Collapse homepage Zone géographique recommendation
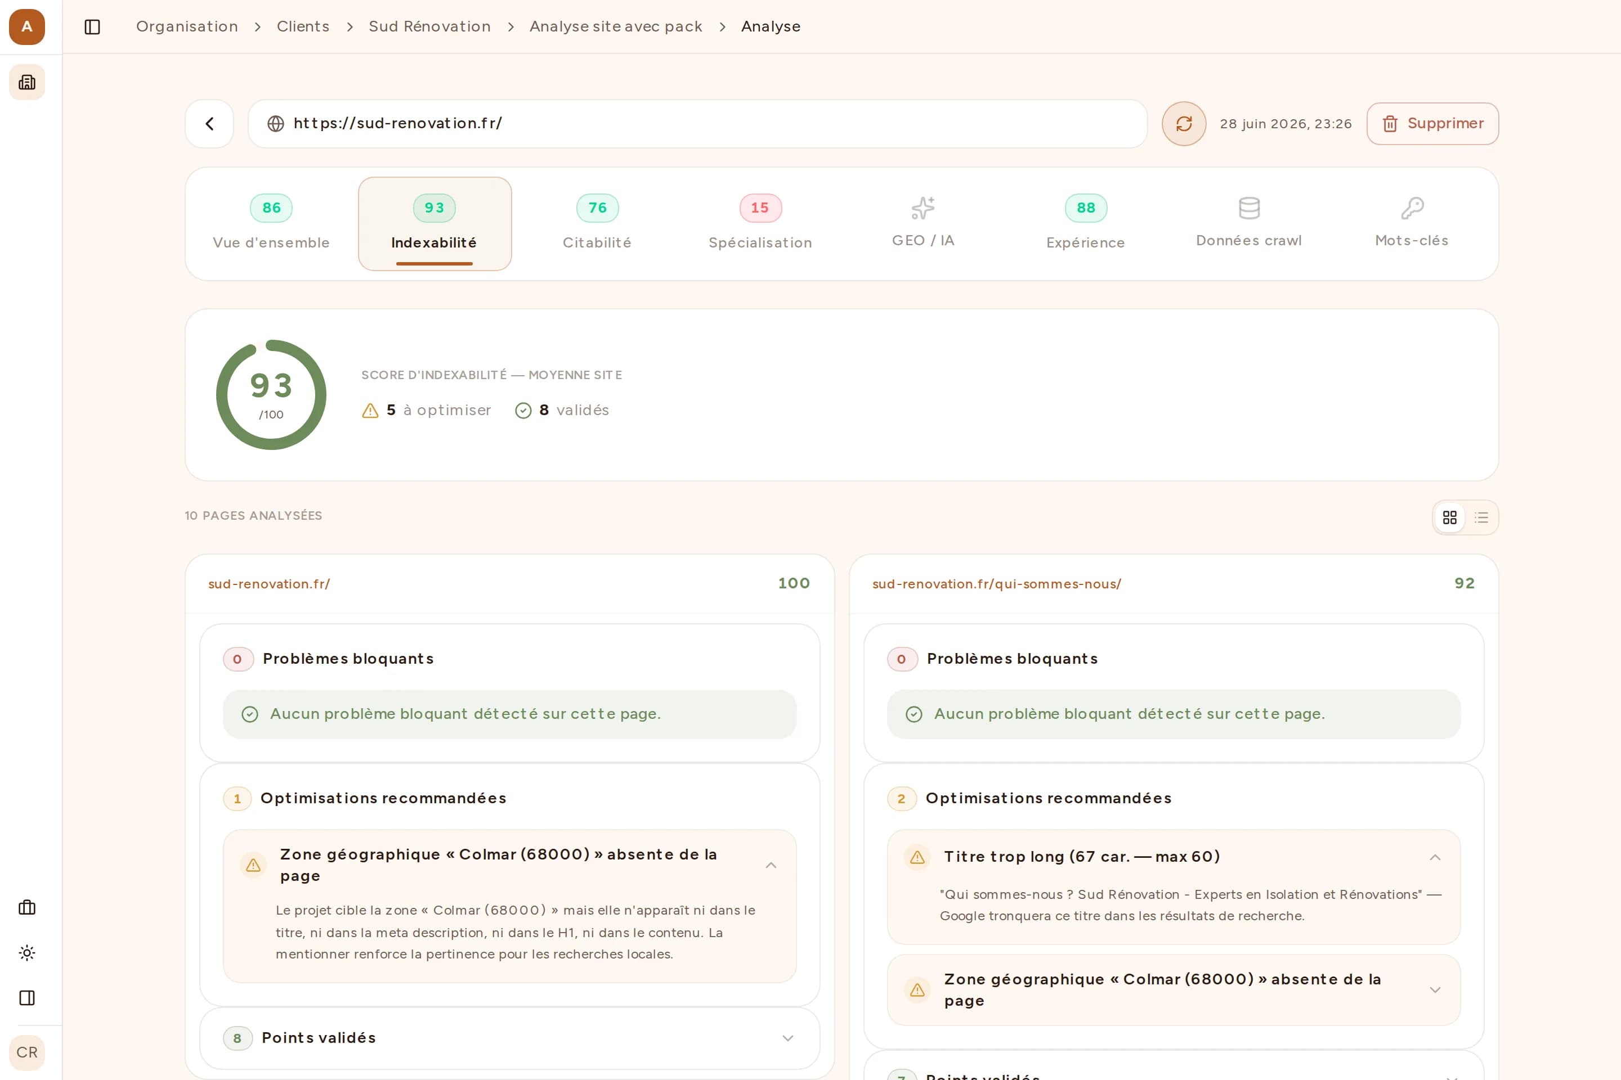The height and width of the screenshot is (1080, 1621). click(771, 865)
